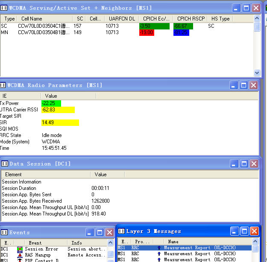Click the Session Error event icon
267x262 pixels.
click(20, 249)
